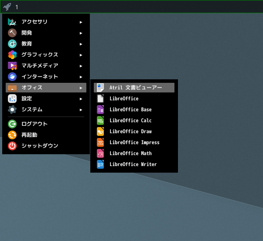Click the blue LibreOffice Writer icon

click(x=100, y=164)
